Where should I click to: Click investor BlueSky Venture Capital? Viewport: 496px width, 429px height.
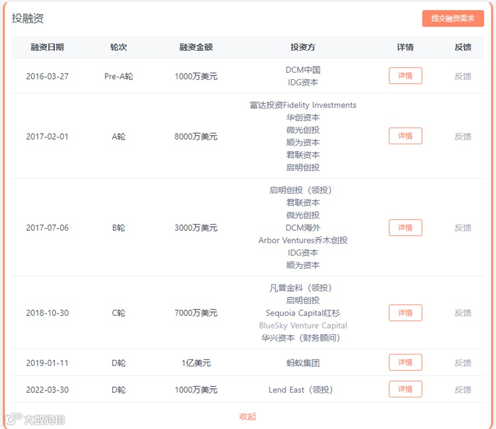[303, 326]
